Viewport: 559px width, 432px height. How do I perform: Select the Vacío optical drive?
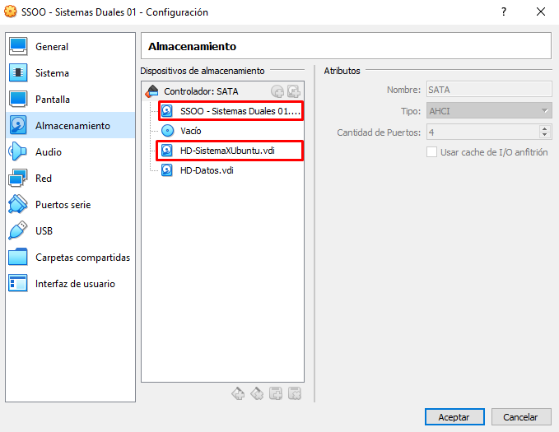tap(190, 131)
